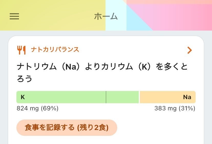Viewport: 212px width, 144px height.
Task: Tap the ホーム header title
Action: (106, 17)
